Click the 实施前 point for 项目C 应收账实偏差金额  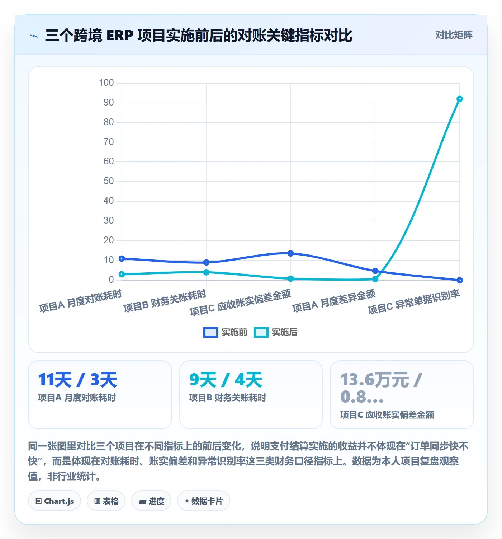[291, 253]
